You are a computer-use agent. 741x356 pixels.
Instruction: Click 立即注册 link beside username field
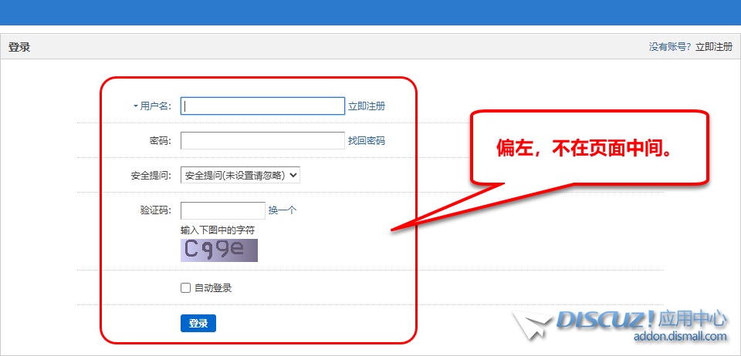(366, 106)
